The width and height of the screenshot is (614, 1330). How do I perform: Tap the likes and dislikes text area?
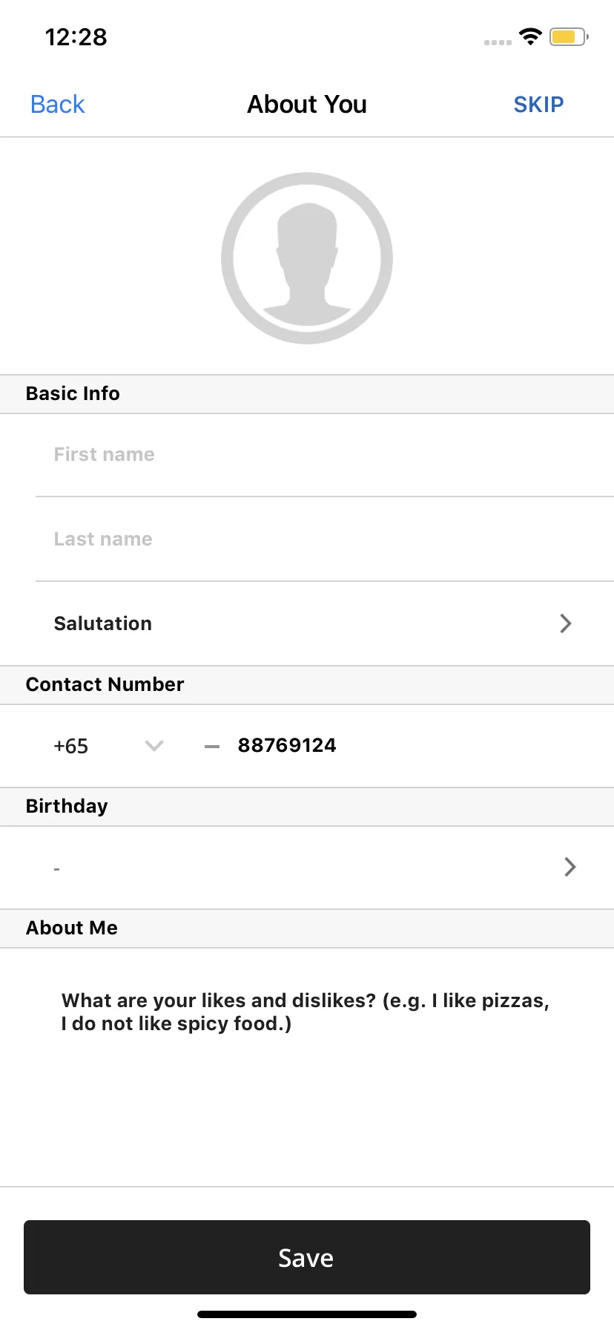[x=307, y=1067]
